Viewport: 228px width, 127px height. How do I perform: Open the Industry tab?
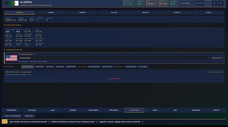pyautogui.click(x=145, y=12)
